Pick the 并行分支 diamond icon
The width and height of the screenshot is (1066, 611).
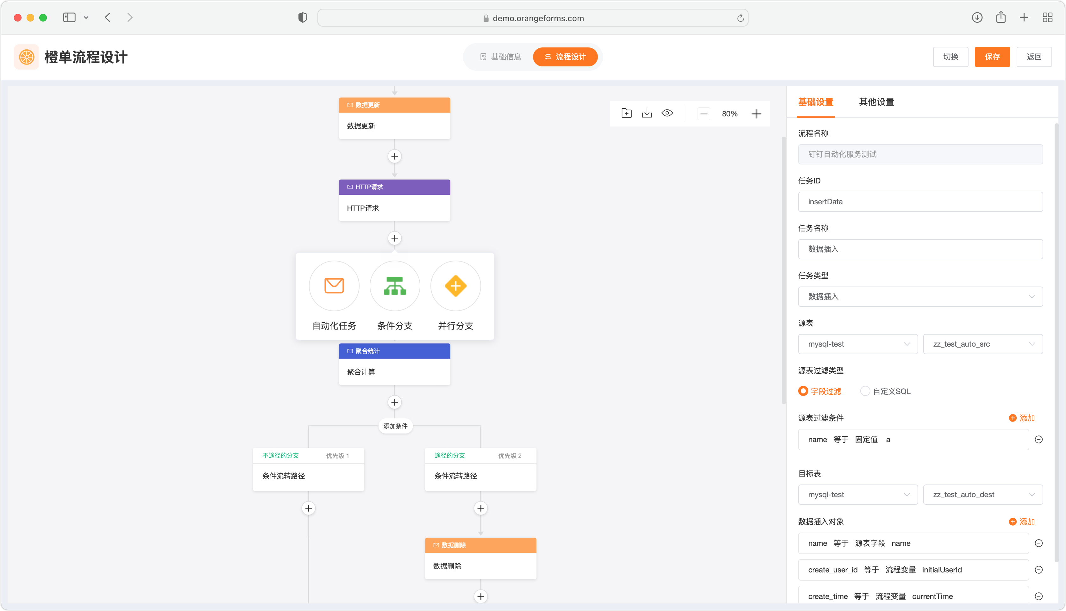[x=455, y=286]
